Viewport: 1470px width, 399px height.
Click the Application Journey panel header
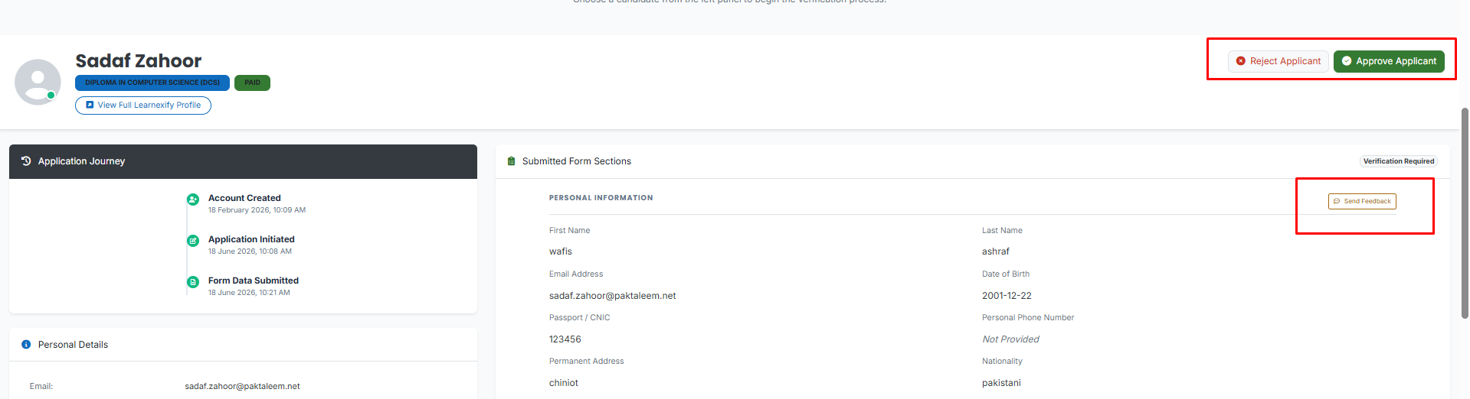point(243,161)
